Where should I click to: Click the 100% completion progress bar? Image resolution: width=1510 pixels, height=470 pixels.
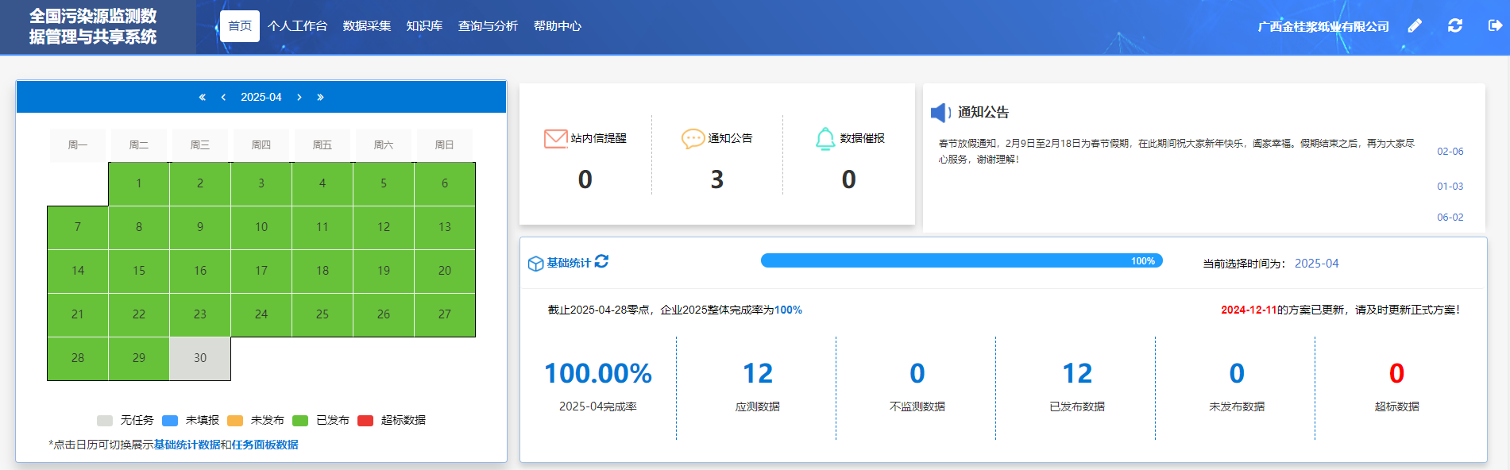coord(961,261)
